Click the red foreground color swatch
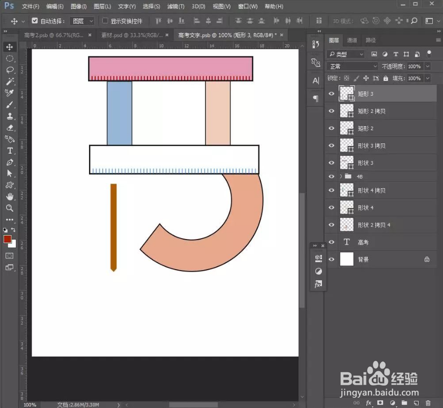443x408 pixels. tap(7, 239)
